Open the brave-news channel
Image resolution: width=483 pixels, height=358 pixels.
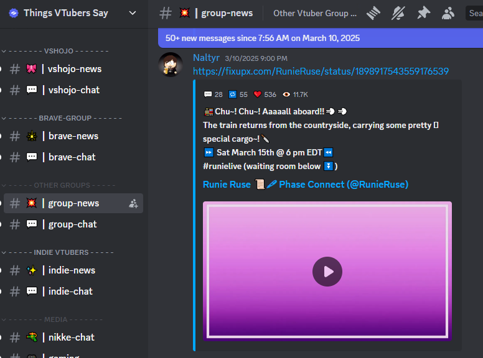[x=73, y=136]
